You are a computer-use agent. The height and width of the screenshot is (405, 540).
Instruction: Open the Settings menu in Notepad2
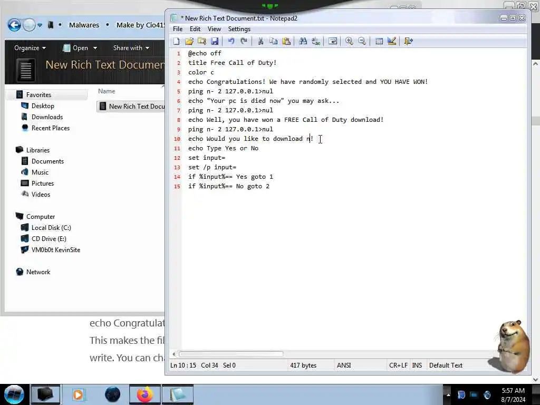[x=239, y=29]
